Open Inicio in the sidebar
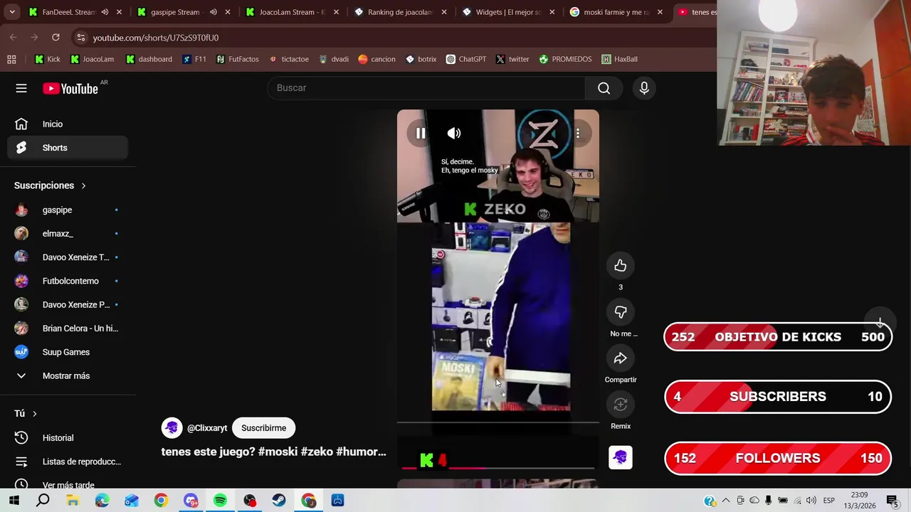The image size is (911, 512). click(x=68, y=124)
